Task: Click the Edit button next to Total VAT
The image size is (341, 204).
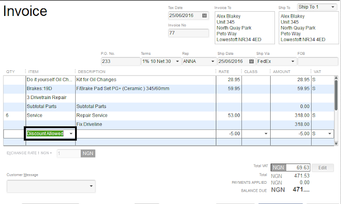Action: coord(322,168)
